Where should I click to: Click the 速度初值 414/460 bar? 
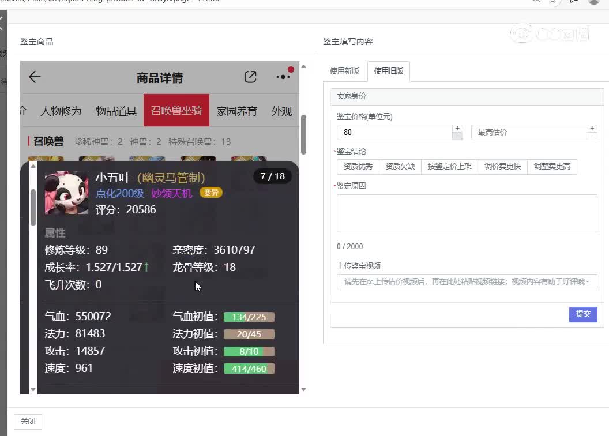tap(249, 369)
